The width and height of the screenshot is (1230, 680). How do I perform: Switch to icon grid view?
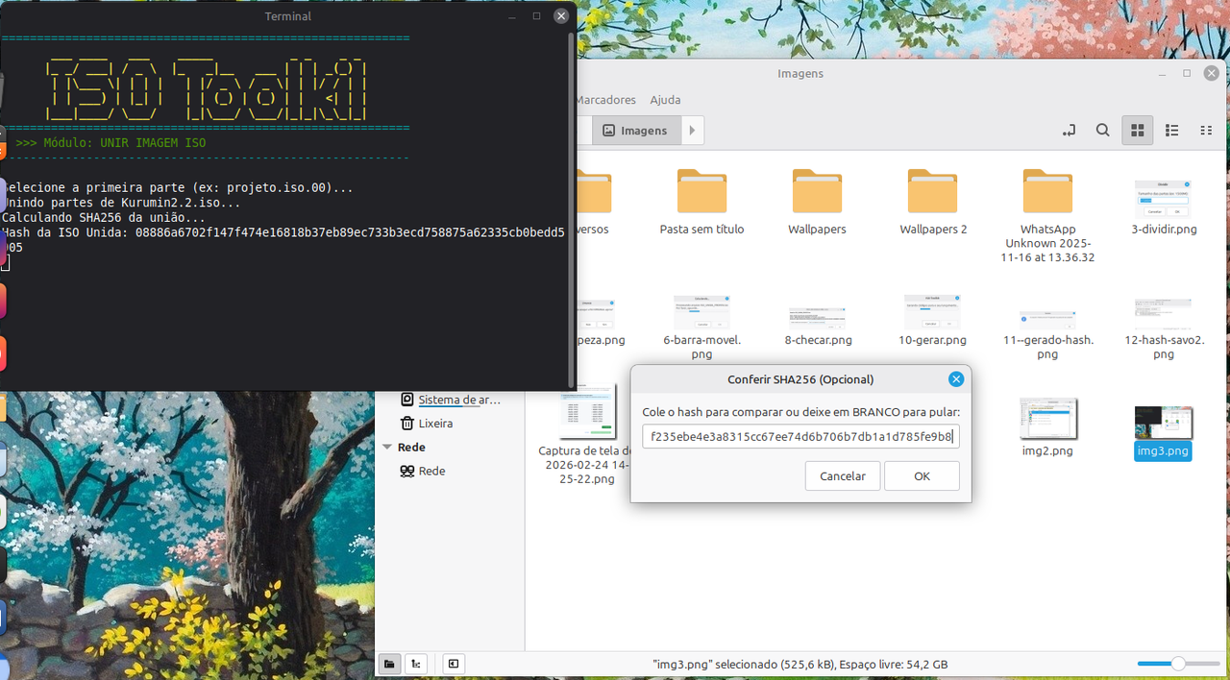1138,131
